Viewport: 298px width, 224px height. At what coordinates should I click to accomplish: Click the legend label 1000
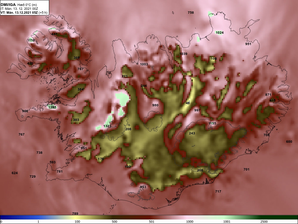tap(190, 222)
